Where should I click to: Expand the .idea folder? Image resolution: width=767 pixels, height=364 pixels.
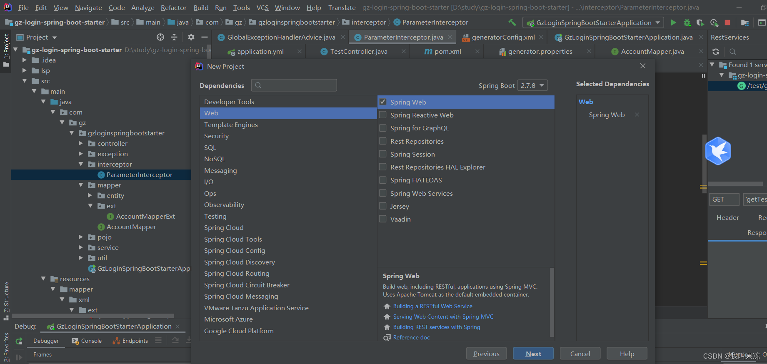tap(25, 60)
